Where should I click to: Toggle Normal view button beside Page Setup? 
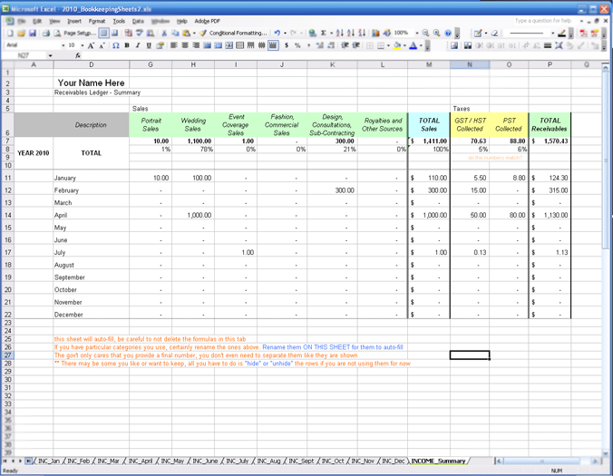coord(103,34)
